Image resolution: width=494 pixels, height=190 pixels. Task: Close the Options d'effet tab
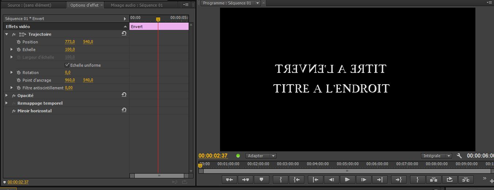102,5
